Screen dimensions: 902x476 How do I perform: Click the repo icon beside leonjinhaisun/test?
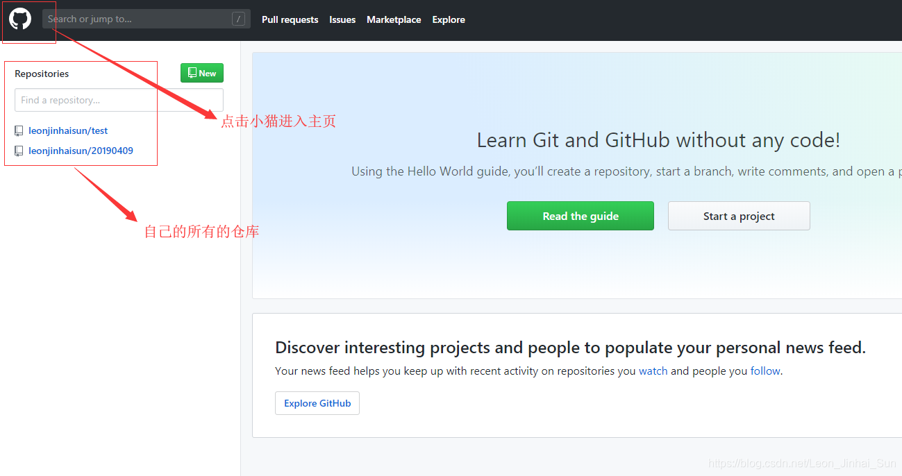coord(19,130)
